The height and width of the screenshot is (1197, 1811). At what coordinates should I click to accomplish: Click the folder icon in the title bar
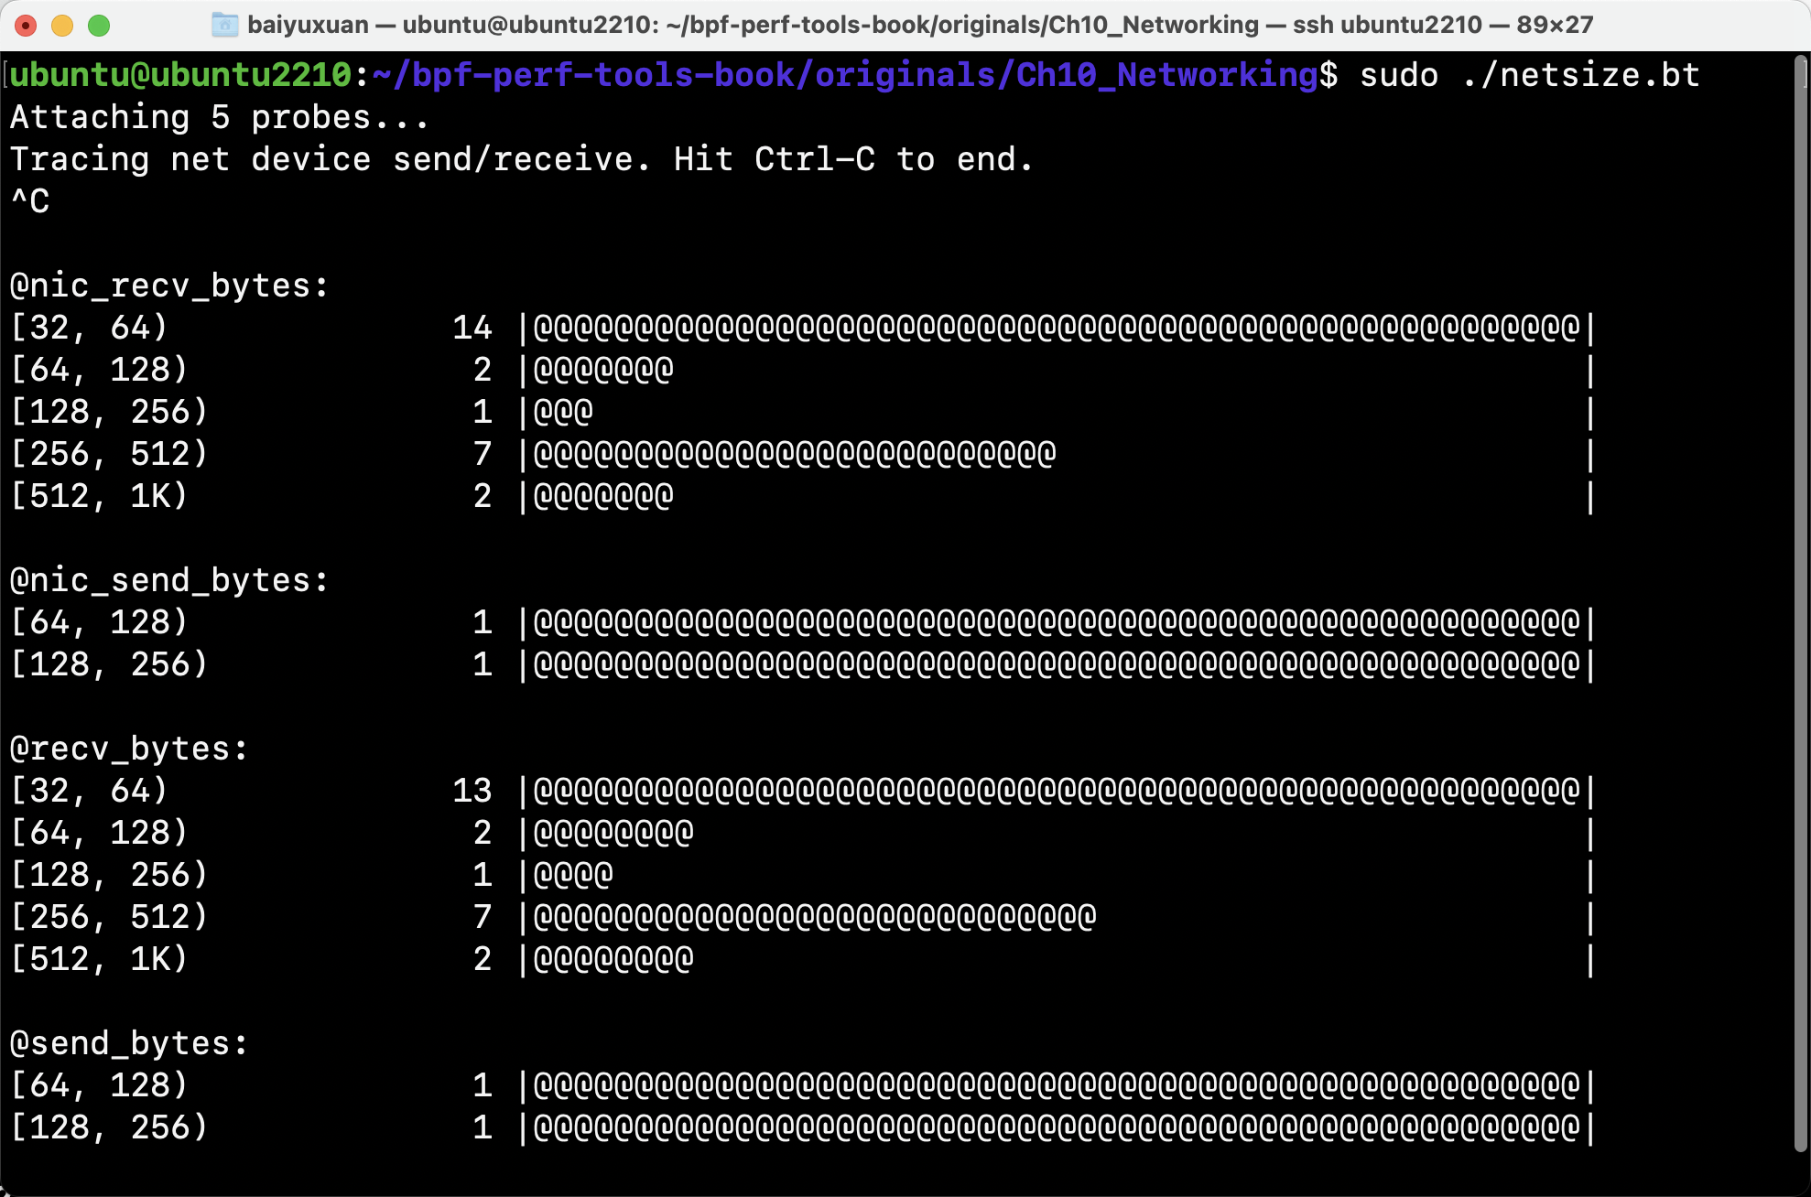click(224, 25)
